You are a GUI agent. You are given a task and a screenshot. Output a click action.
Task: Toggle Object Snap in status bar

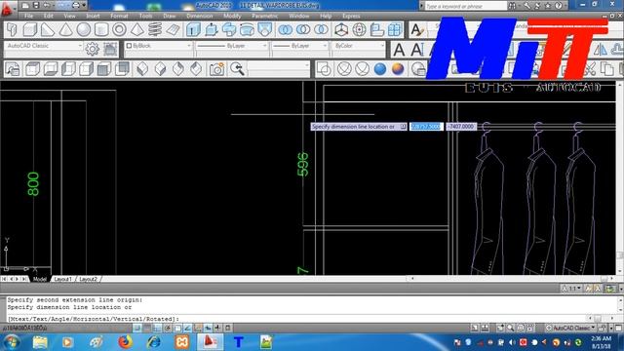point(177,328)
